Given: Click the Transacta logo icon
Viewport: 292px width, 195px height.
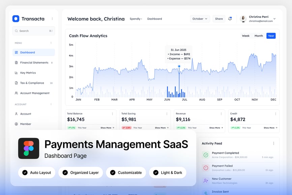Looking at the screenshot, I should (x=16, y=19).
